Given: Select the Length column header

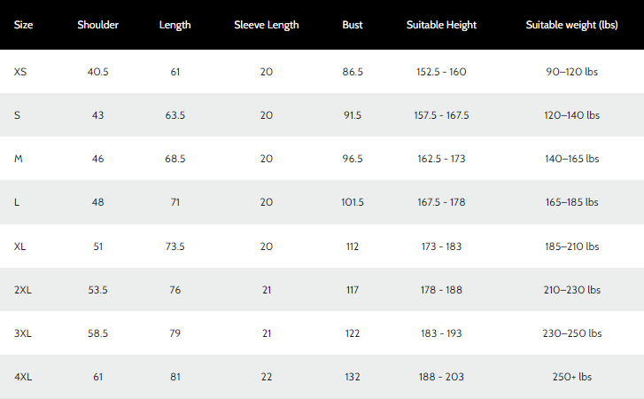Looking at the screenshot, I should (x=175, y=25).
